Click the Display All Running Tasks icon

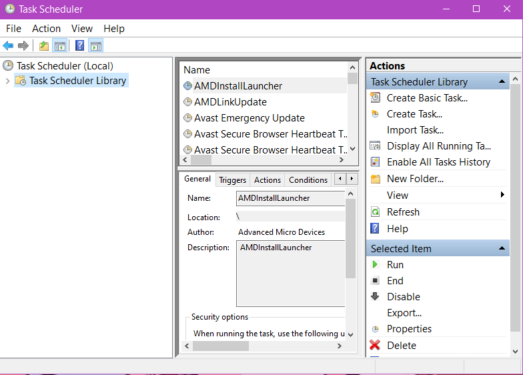(375, 145)
